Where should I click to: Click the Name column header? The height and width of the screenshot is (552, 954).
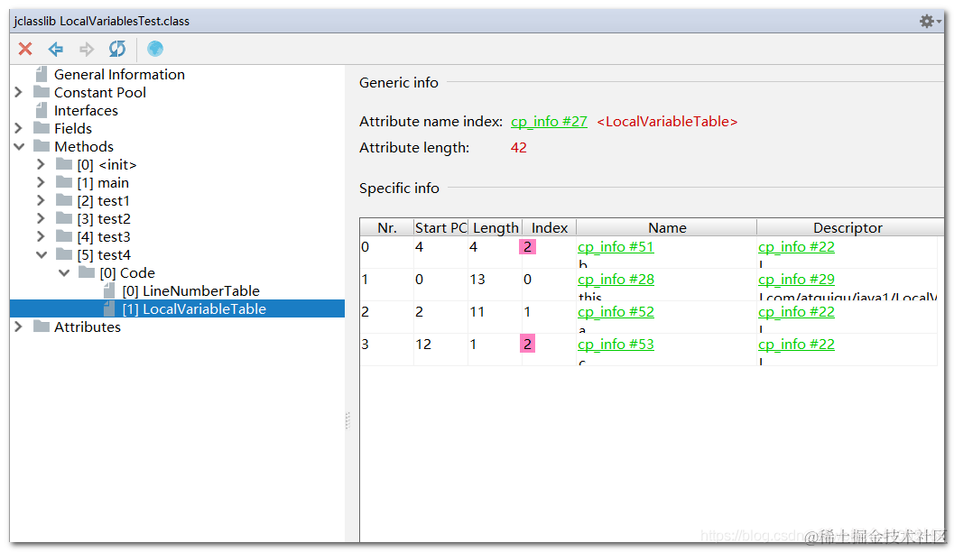pyautogui.click(x=667, y=227)
